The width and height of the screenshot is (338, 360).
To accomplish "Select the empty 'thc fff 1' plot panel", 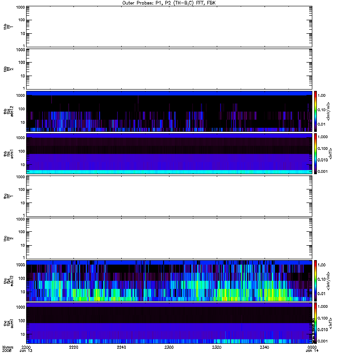I will pos(169,196).
